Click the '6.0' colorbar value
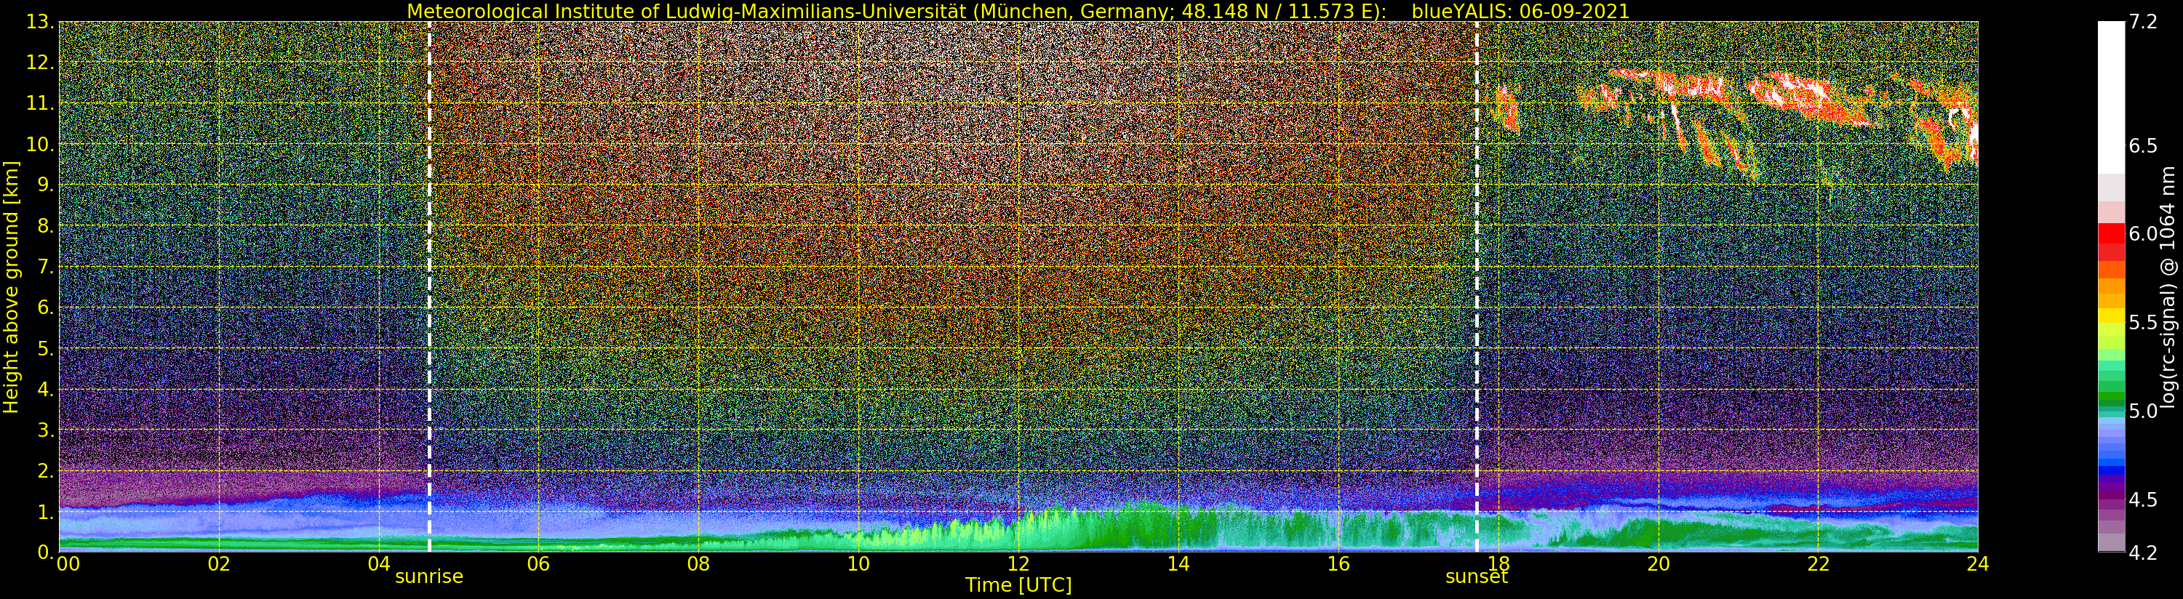Screen dimensions: 2183x599 [2143, 234]
